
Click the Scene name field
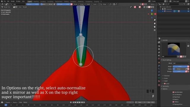pos(158,1)
